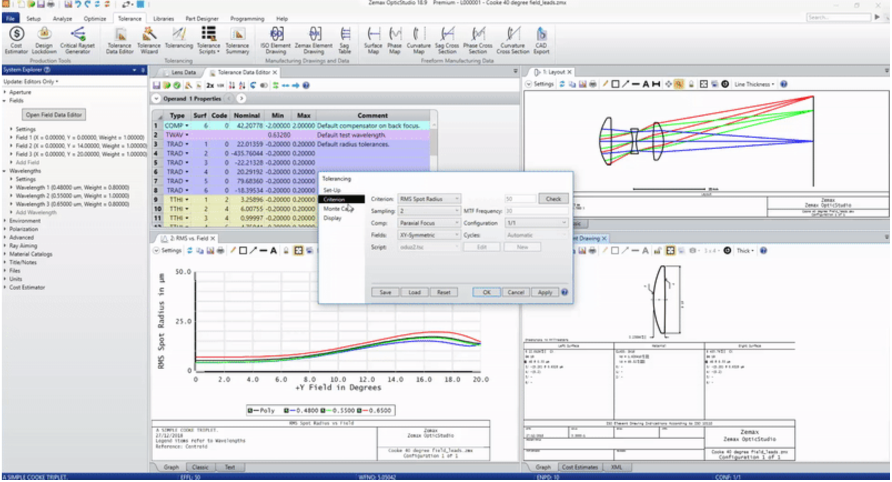Start the Tolerance Wizard

(149, 40)
